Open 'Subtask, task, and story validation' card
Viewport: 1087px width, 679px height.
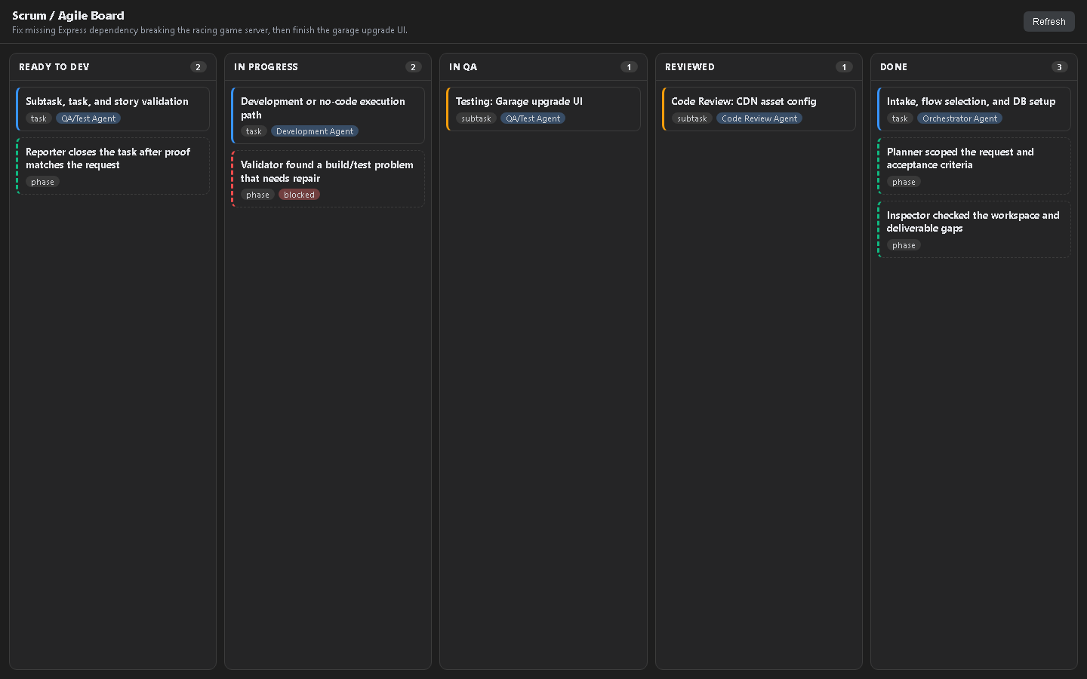click(112, 109)
